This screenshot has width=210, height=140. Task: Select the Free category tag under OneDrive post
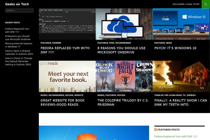coord(112,43)
